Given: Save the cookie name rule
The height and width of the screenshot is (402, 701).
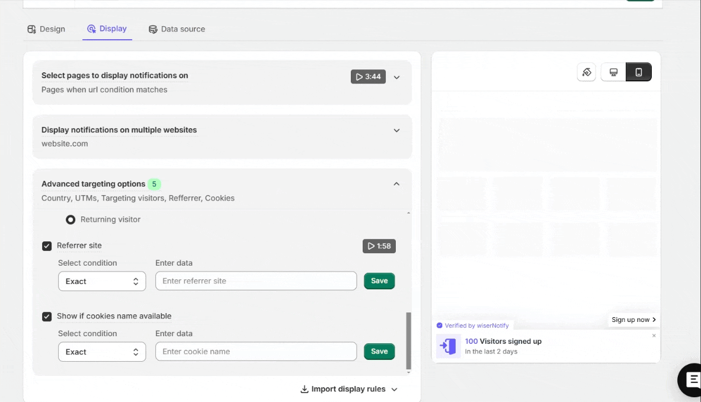Looking at the screenshot, I should click(379, 352).
